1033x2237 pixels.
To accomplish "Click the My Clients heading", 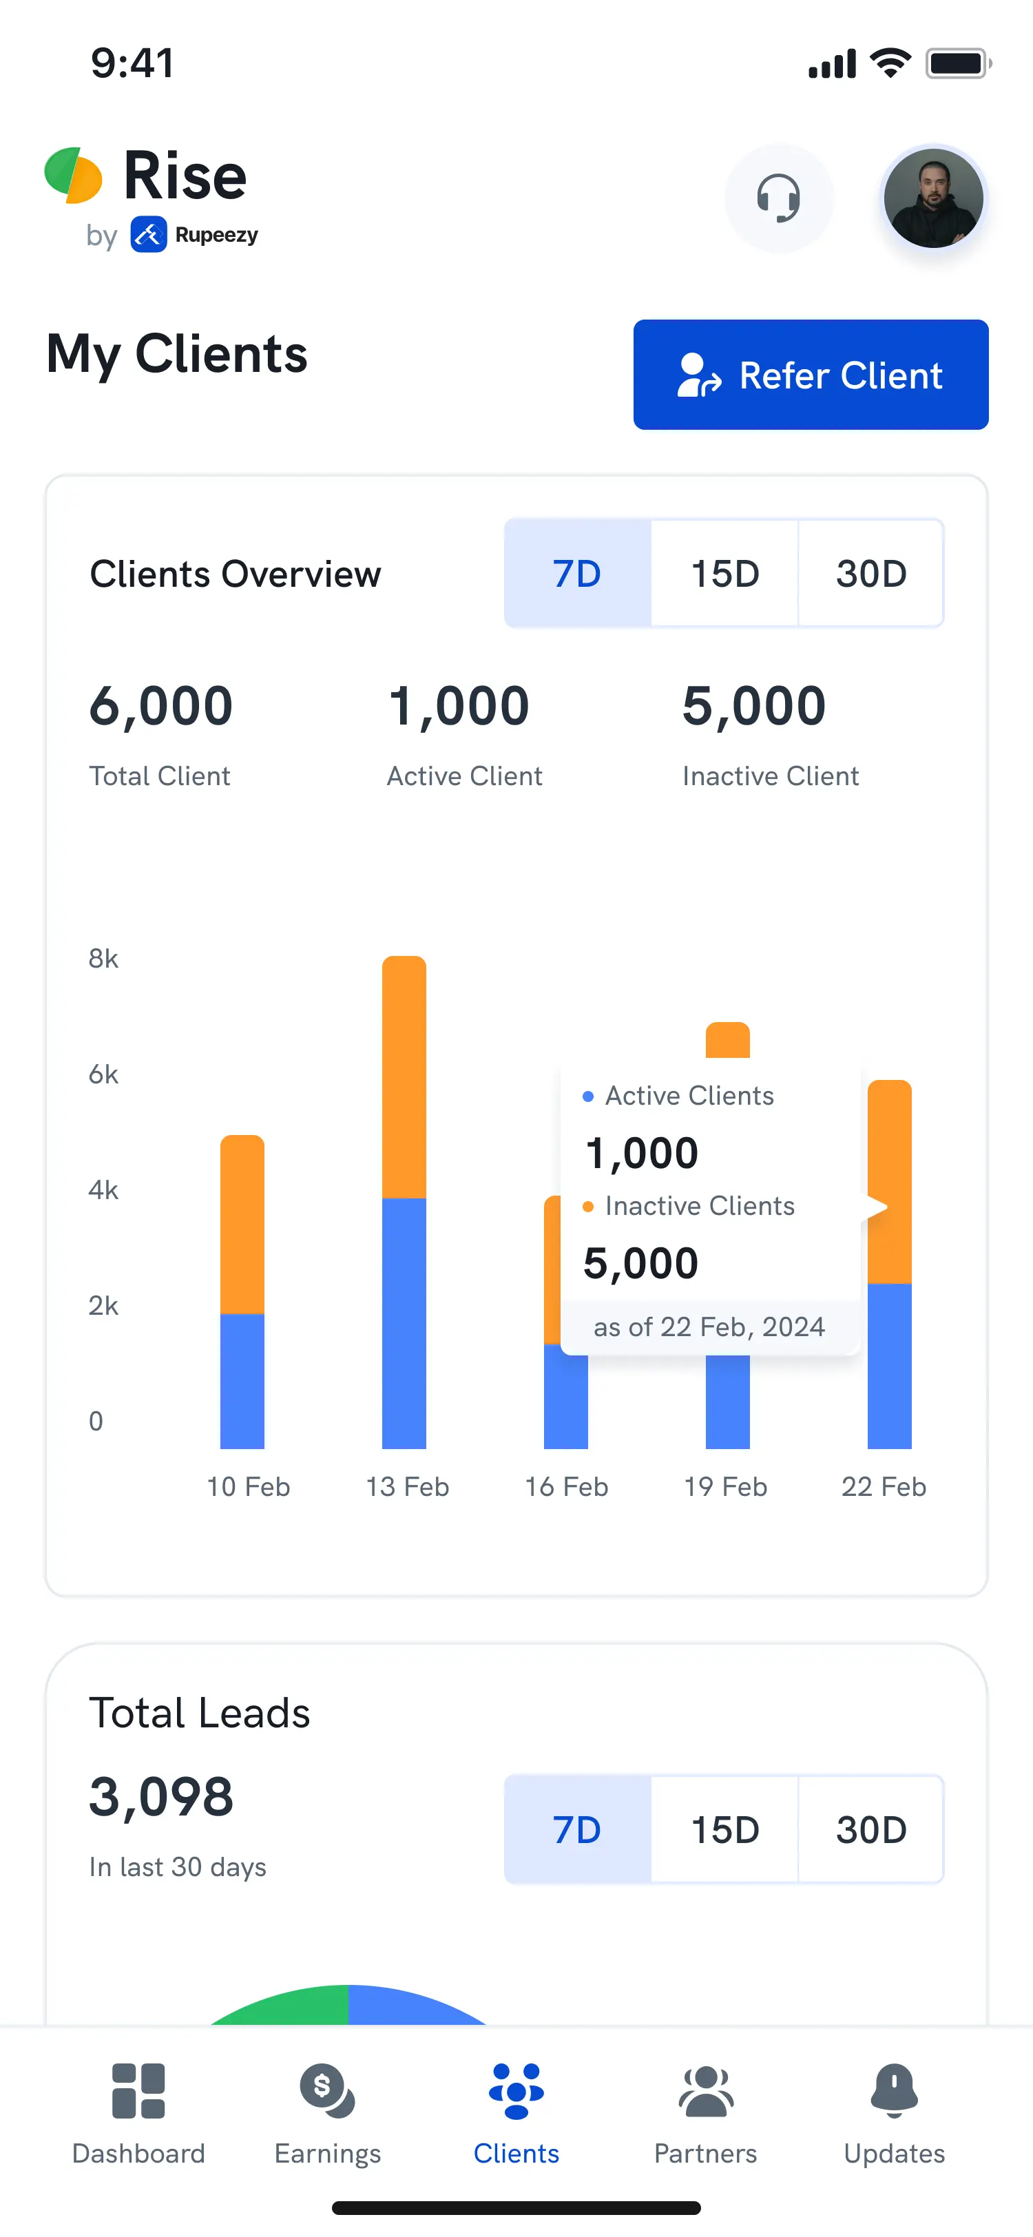I will click(177, 354).
